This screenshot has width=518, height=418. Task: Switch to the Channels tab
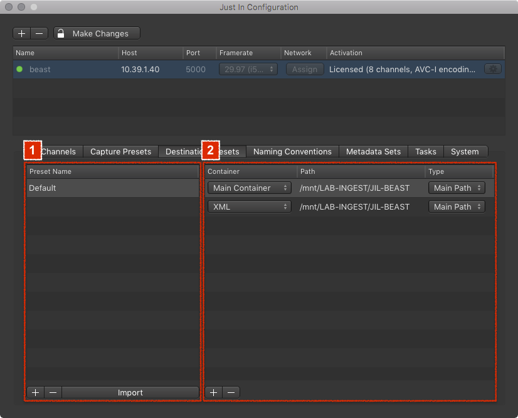click(58, 151)
